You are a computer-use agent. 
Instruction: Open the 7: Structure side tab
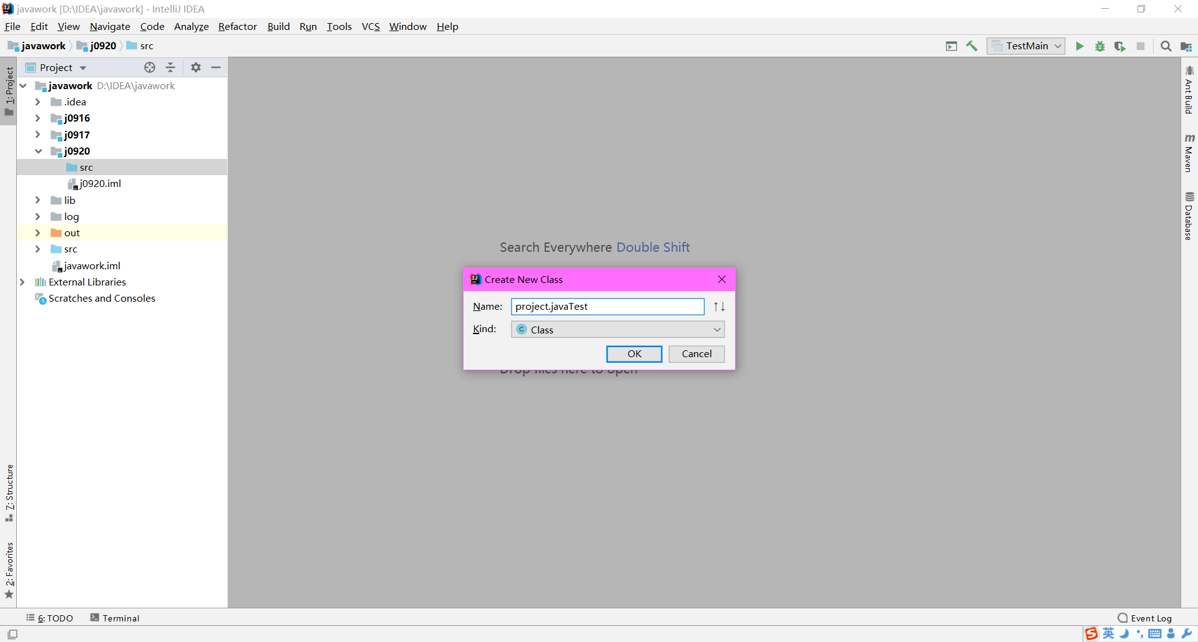click(x=9, y=493)
